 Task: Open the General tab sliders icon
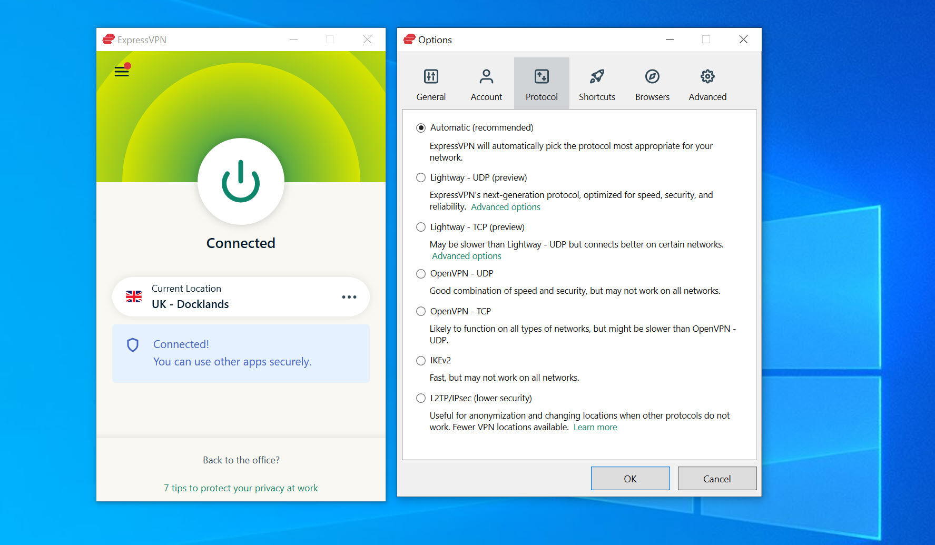[431, 76]
